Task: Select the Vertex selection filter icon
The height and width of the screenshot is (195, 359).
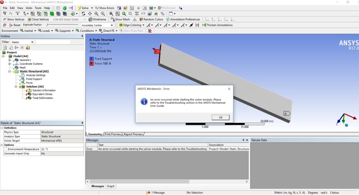Action: pos(33,14)
